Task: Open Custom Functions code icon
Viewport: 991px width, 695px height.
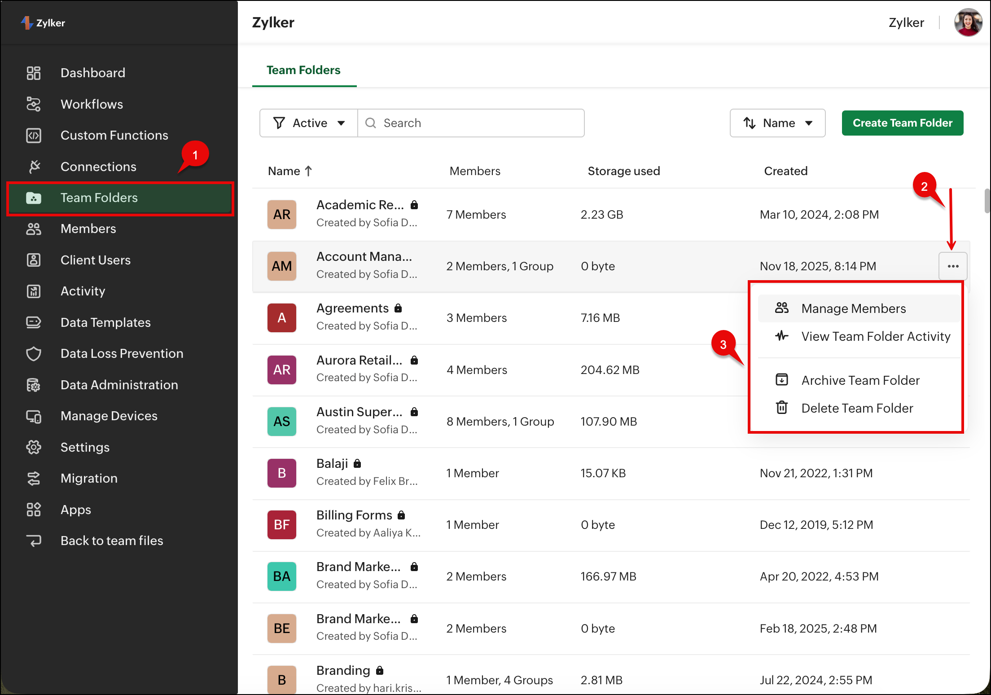Action: pos(34,135)
